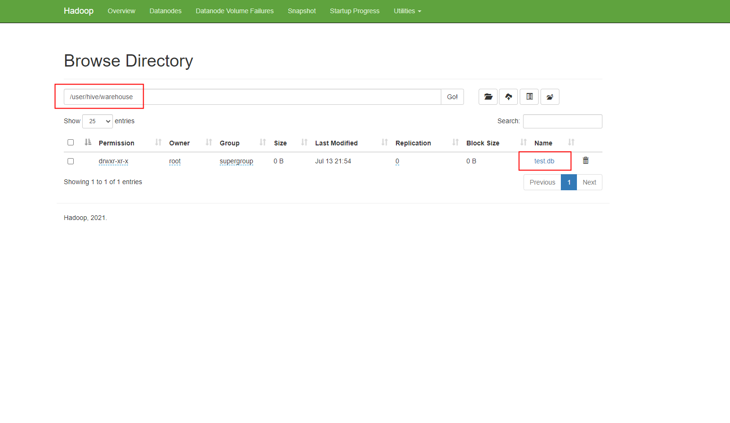Expand the Utilities menu
Image resolution: width=730 pixels, height=423 pixels.
pos(407,11)
